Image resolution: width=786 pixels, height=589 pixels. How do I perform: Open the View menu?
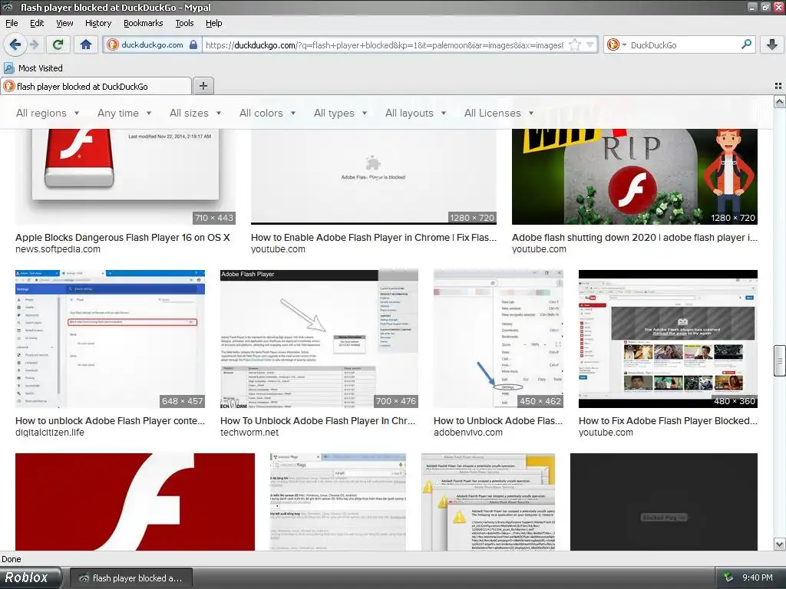tap(64, 23)
